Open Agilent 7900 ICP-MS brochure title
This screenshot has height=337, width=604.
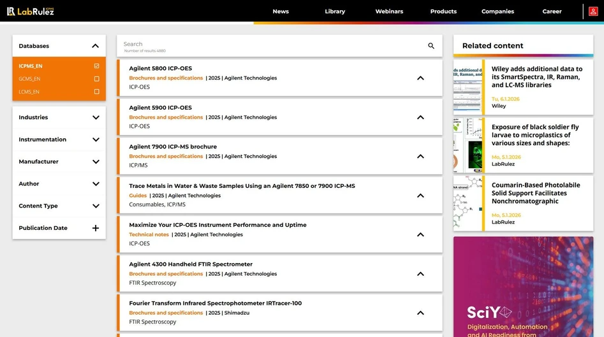(x=173, y=147)
